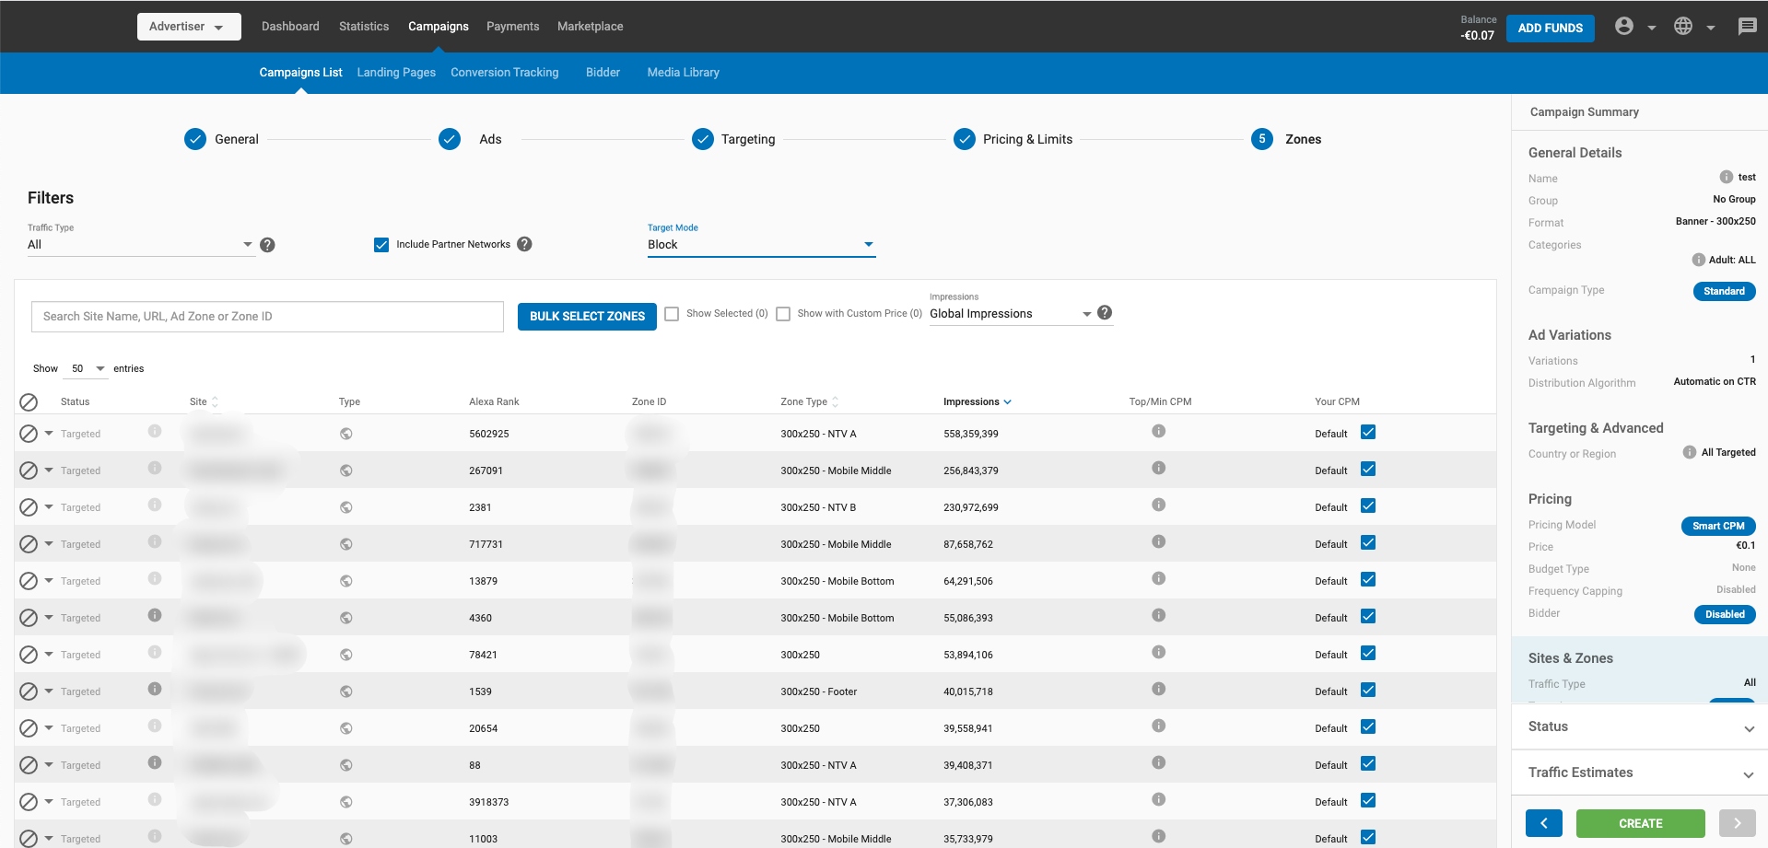Tick Show with Custom Price checkbox
This screenshot has width=1768, height=848.
click(x=783, y=314)
